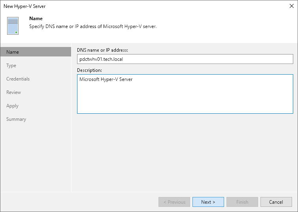Screen dimensions: 298x212
Task: Click the < Previous button
Action: click(x=174, y=202)
